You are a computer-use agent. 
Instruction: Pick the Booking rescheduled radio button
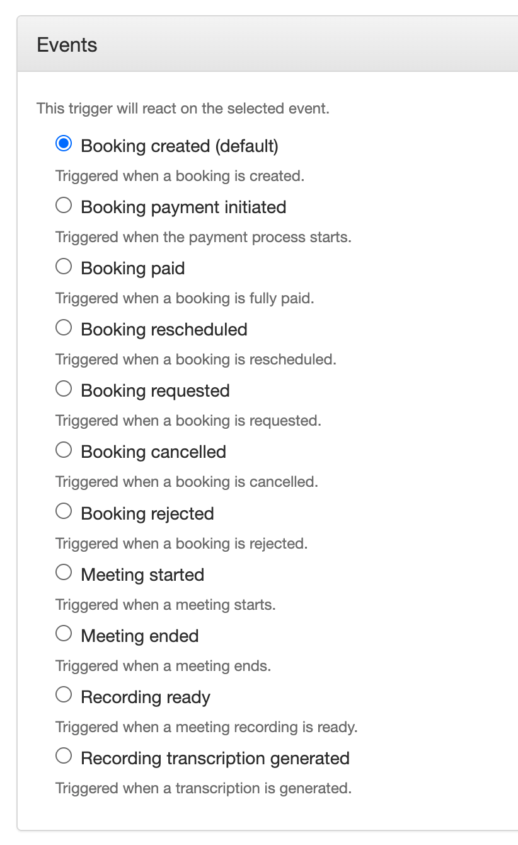[64, 328]
